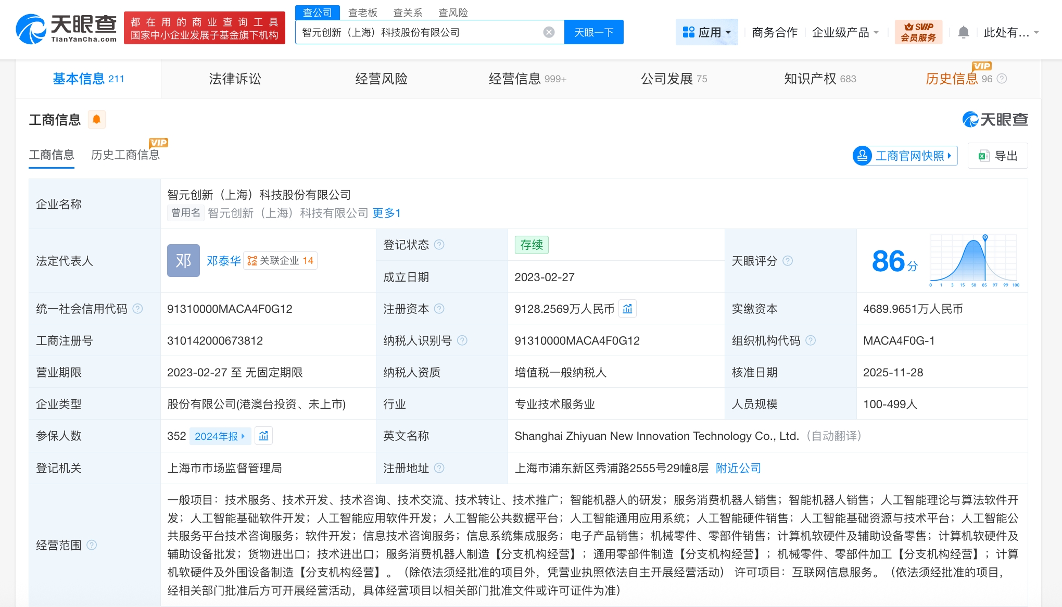Open the 法律诉讼 tab
Viewport: 1062px width, 607px height.
[234, 79]
